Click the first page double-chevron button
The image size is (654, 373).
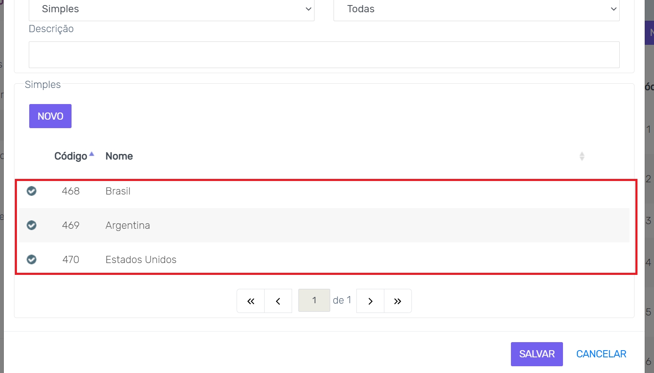click(x=251, y=301)
